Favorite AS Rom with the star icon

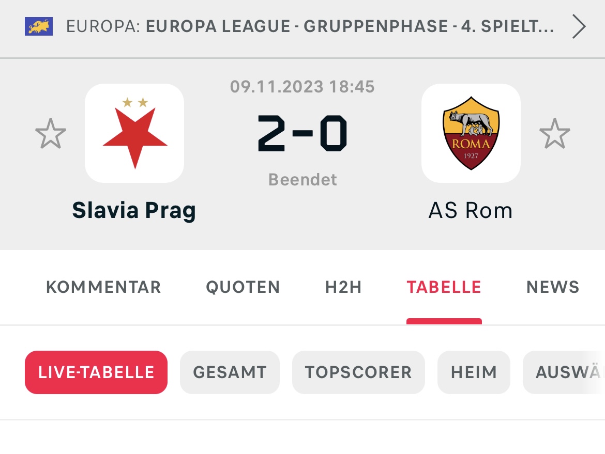tap(554, 133)
